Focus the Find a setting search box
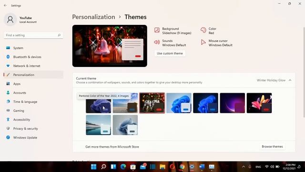The width and height of the screenshot is (305, 172). point(33,35)
